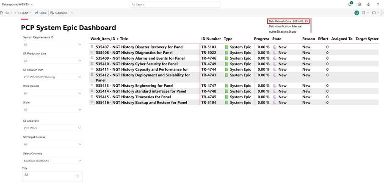This screenshot has width=384, height=189.
Task: Open the Select Columns dropdown
Action: click(52, 161)
